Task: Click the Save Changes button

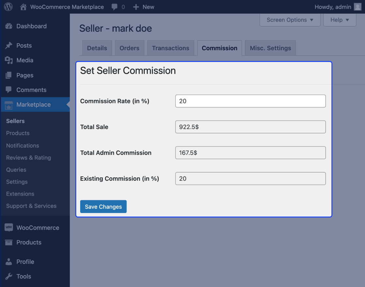Action: (103, 207)
